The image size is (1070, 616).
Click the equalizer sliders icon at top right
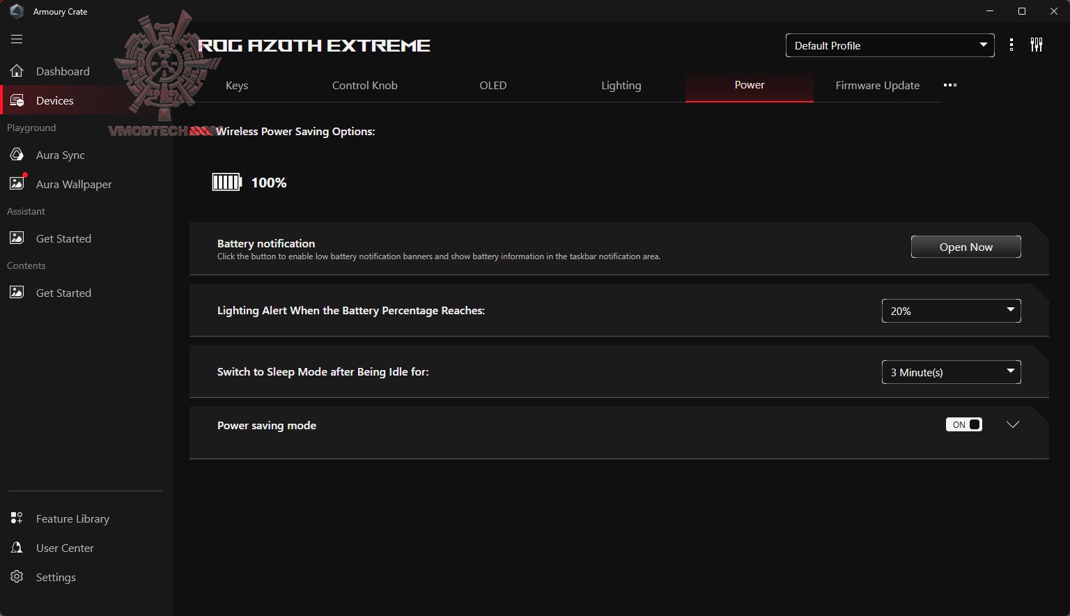click(x=1037, y=45)
